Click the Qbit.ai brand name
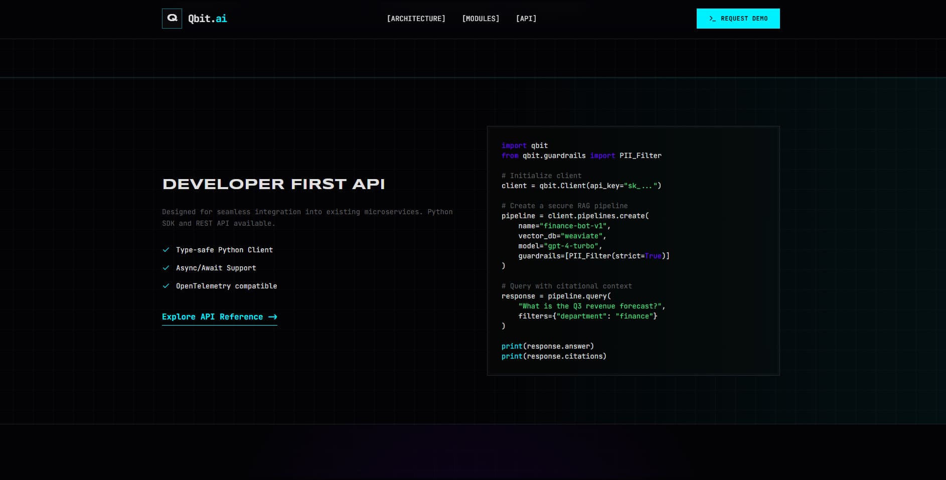The height and width of the screenshot is (480, 946). (207, 19)
